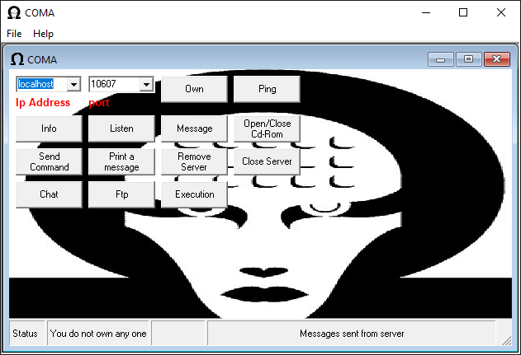Maximize the outer COMA window
521x355 pixels.
tap(463, 12)
